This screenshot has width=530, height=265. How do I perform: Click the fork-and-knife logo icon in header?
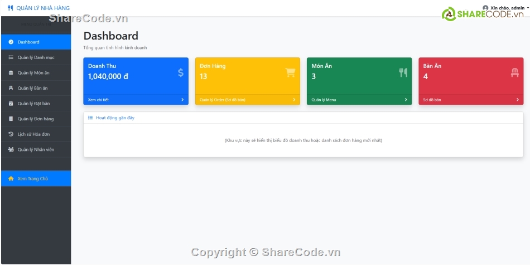click(10, 8)
